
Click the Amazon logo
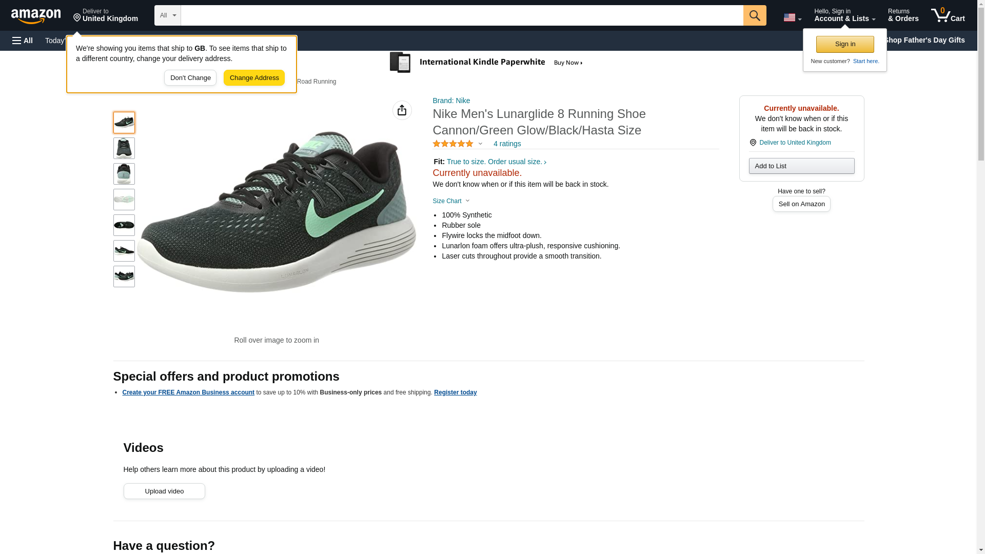pyautogui.click(x=36, y=16)
